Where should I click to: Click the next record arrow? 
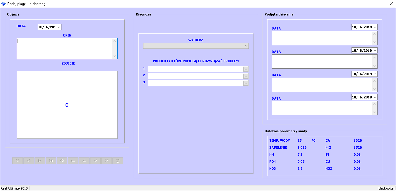pyautogui.click(x=40, y=161)
